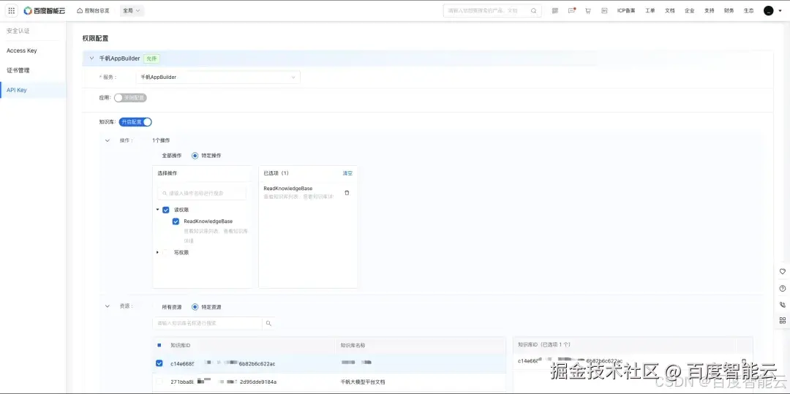Collapse the 千帆AppBuilder permission section
This screenshot has height=394, width=790.
[91, 58]
